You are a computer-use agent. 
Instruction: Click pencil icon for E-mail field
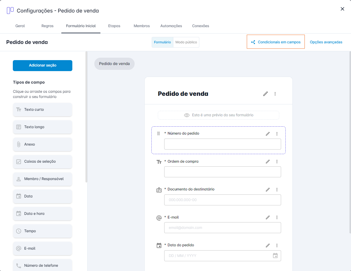[268, 217]
